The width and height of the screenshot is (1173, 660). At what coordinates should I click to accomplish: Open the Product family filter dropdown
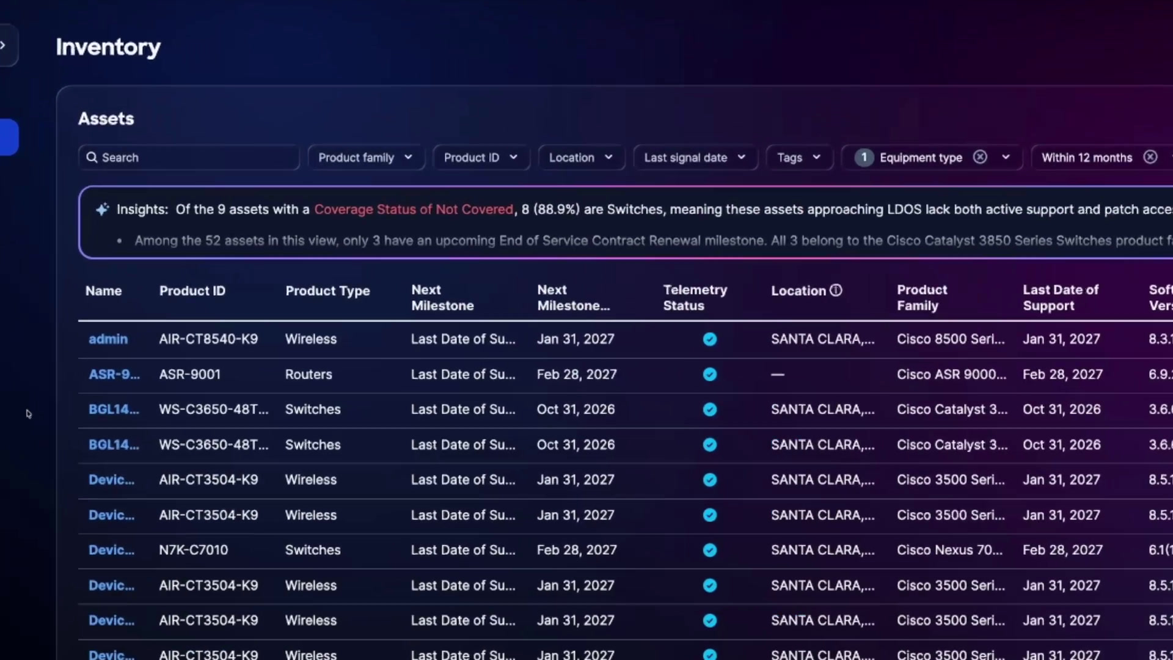pos(365,158)
